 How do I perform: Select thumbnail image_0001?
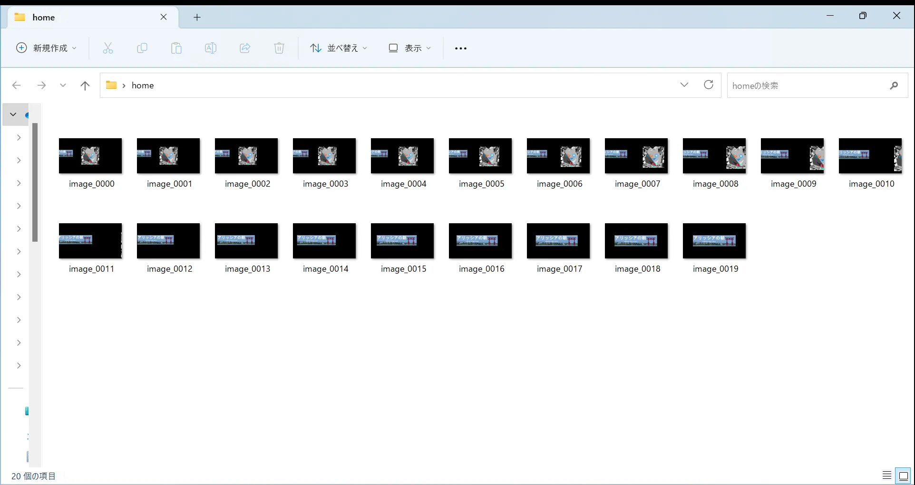[168, 156]
